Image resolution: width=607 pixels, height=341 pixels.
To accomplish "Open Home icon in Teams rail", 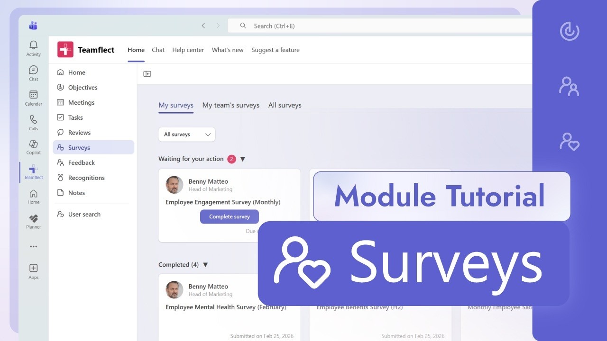I will pyautogui.click(x=33, y=197).
